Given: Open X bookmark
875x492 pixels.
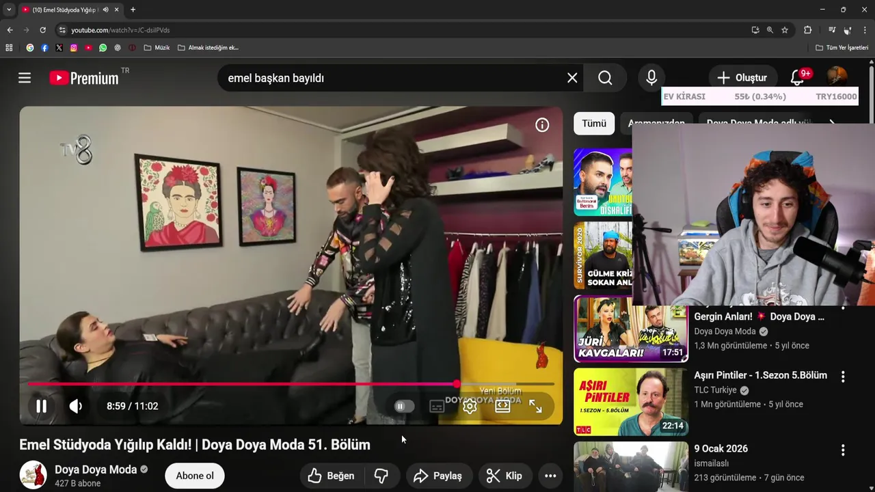Looking at the screenshot, I should pos(59,48).
